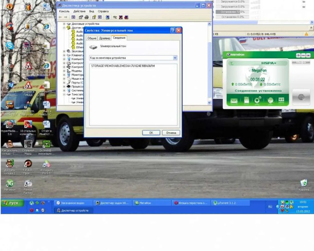314x251 pixels.
Task: Collapse Тома запоминающих устройств node
Action: [x=64, y=94]
